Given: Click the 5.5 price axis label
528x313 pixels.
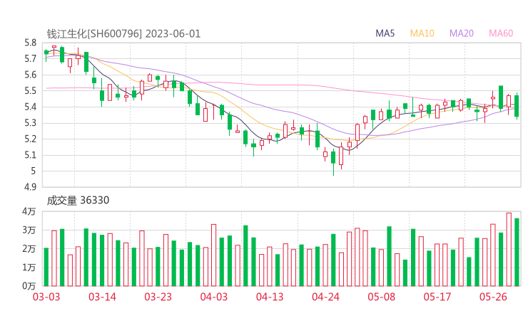Looking at the screenshot, I should [x=30, y=90].
